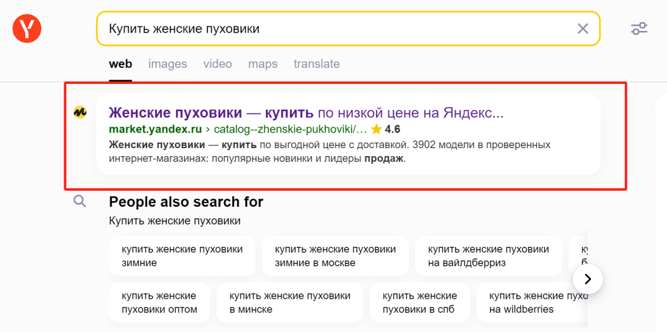Select the maps tab

[x=262, y=64]
